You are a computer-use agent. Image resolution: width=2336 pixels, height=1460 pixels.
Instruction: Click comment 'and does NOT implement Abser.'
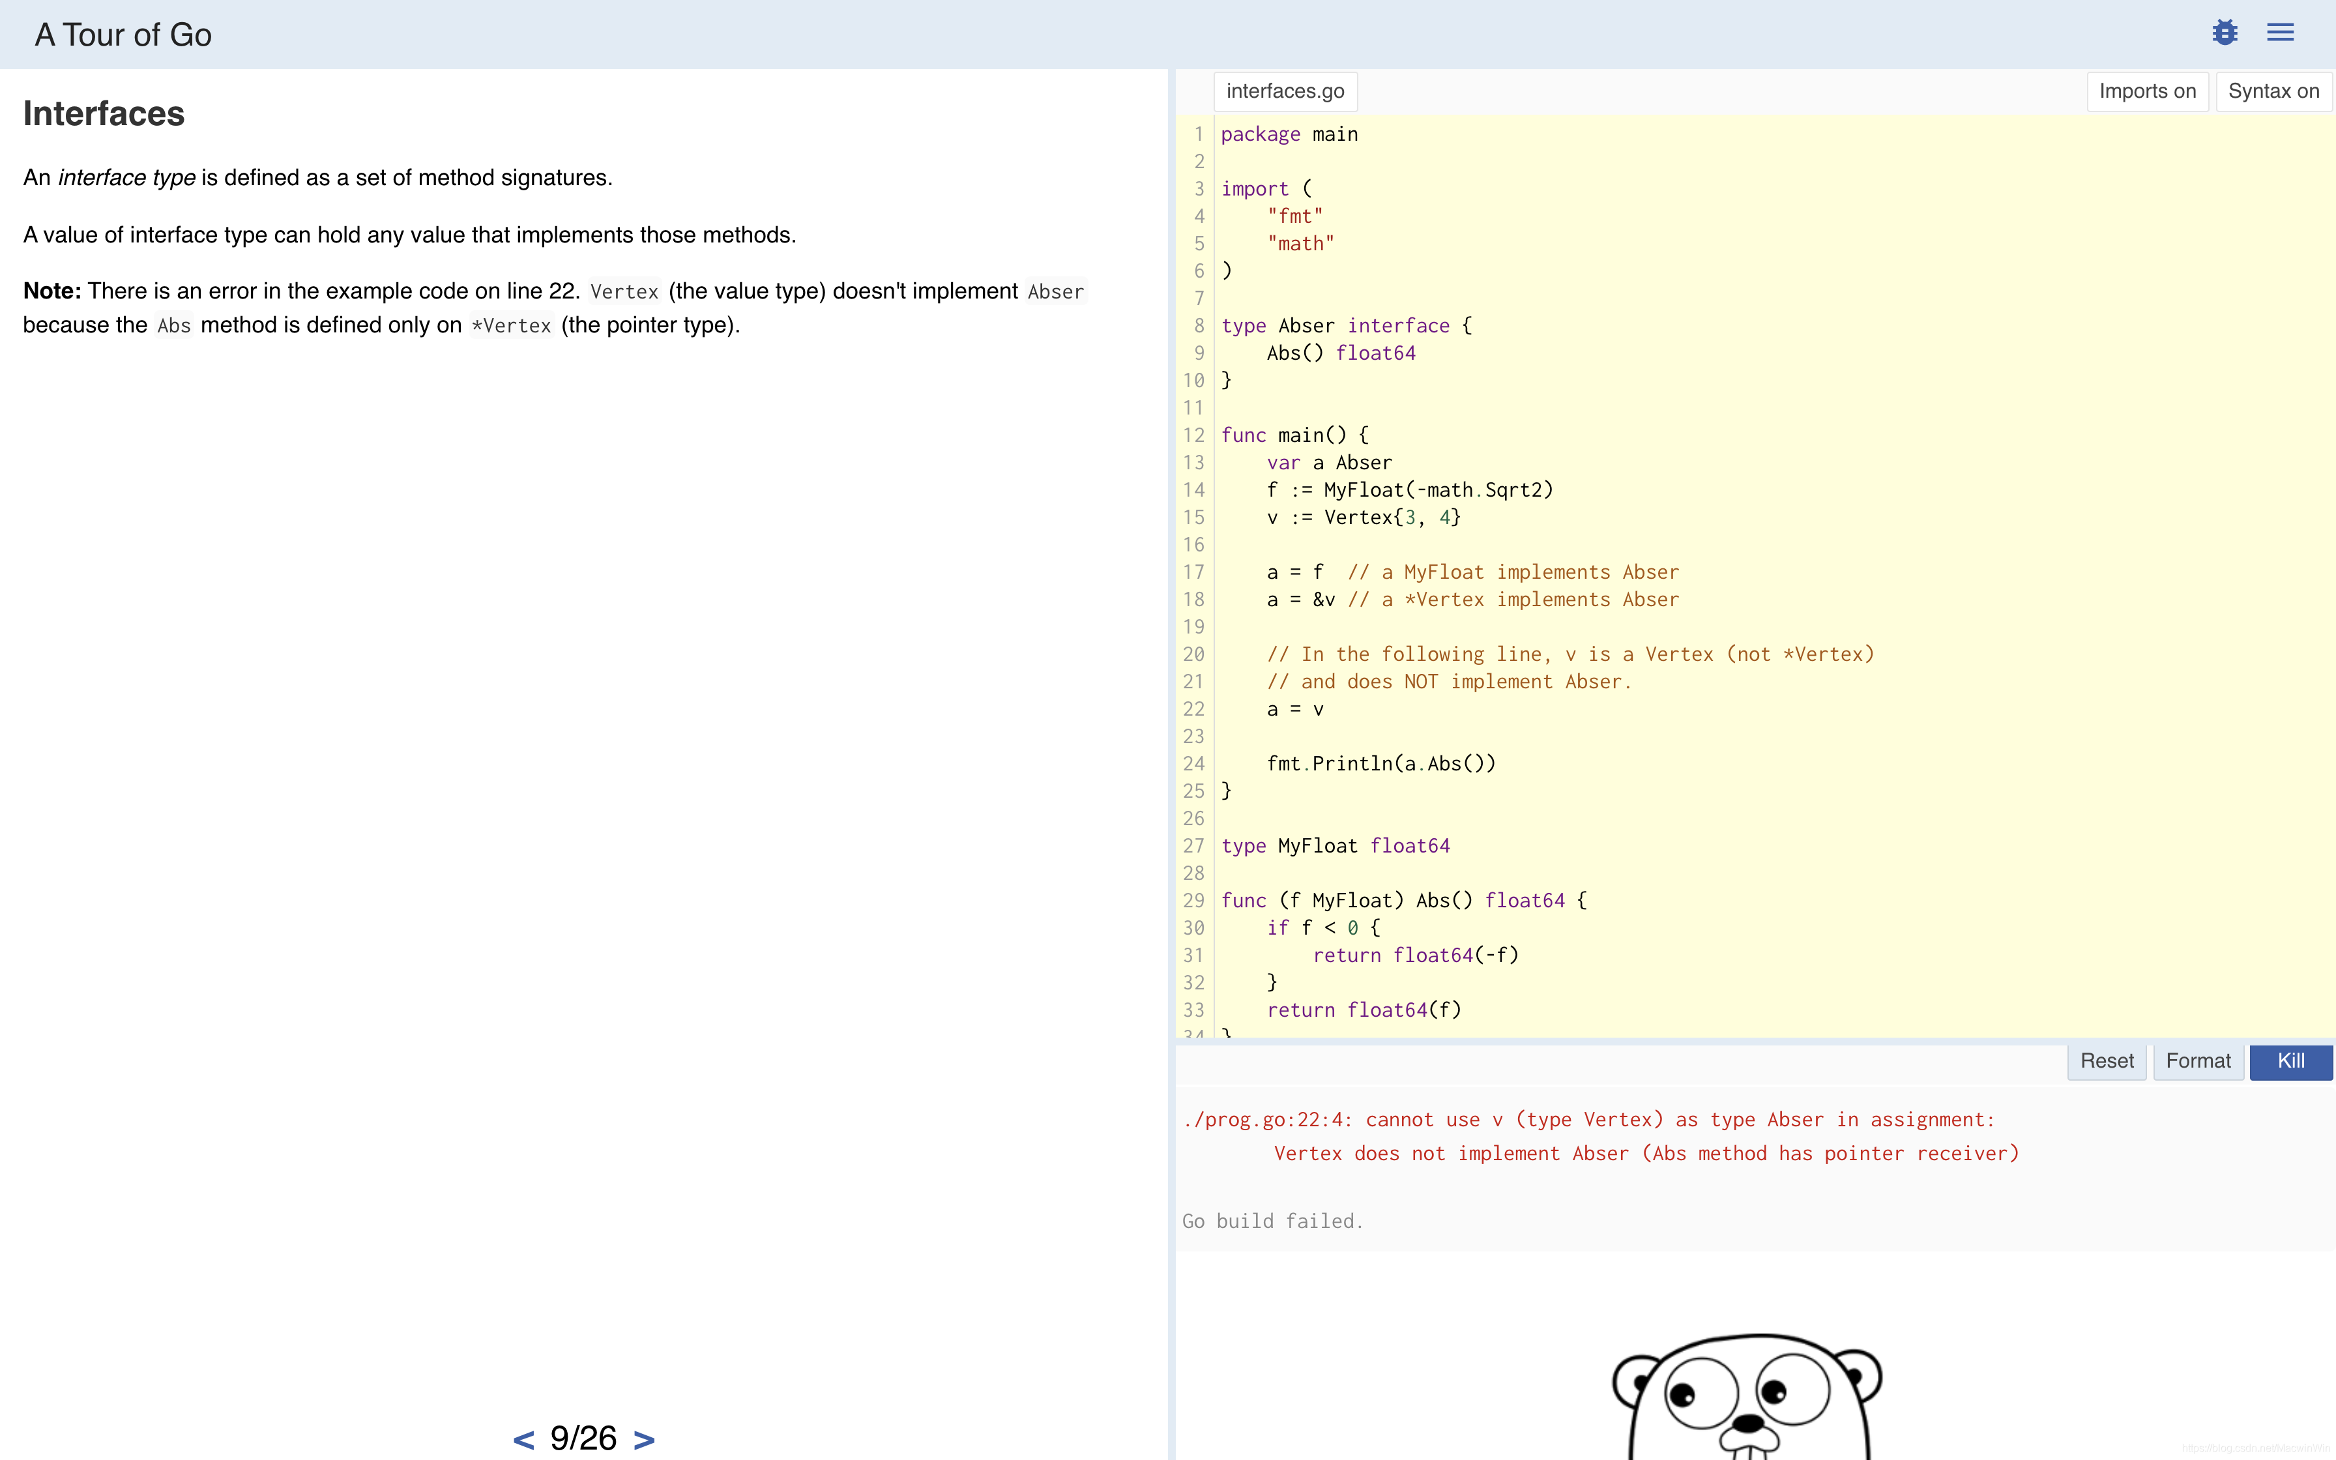[1449, 682]
